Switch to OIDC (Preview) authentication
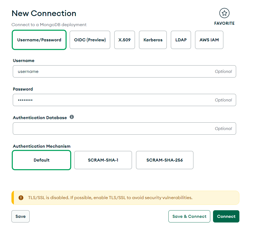Image resolution: width=253 pixels, height=232 pixels. point(90,40)
